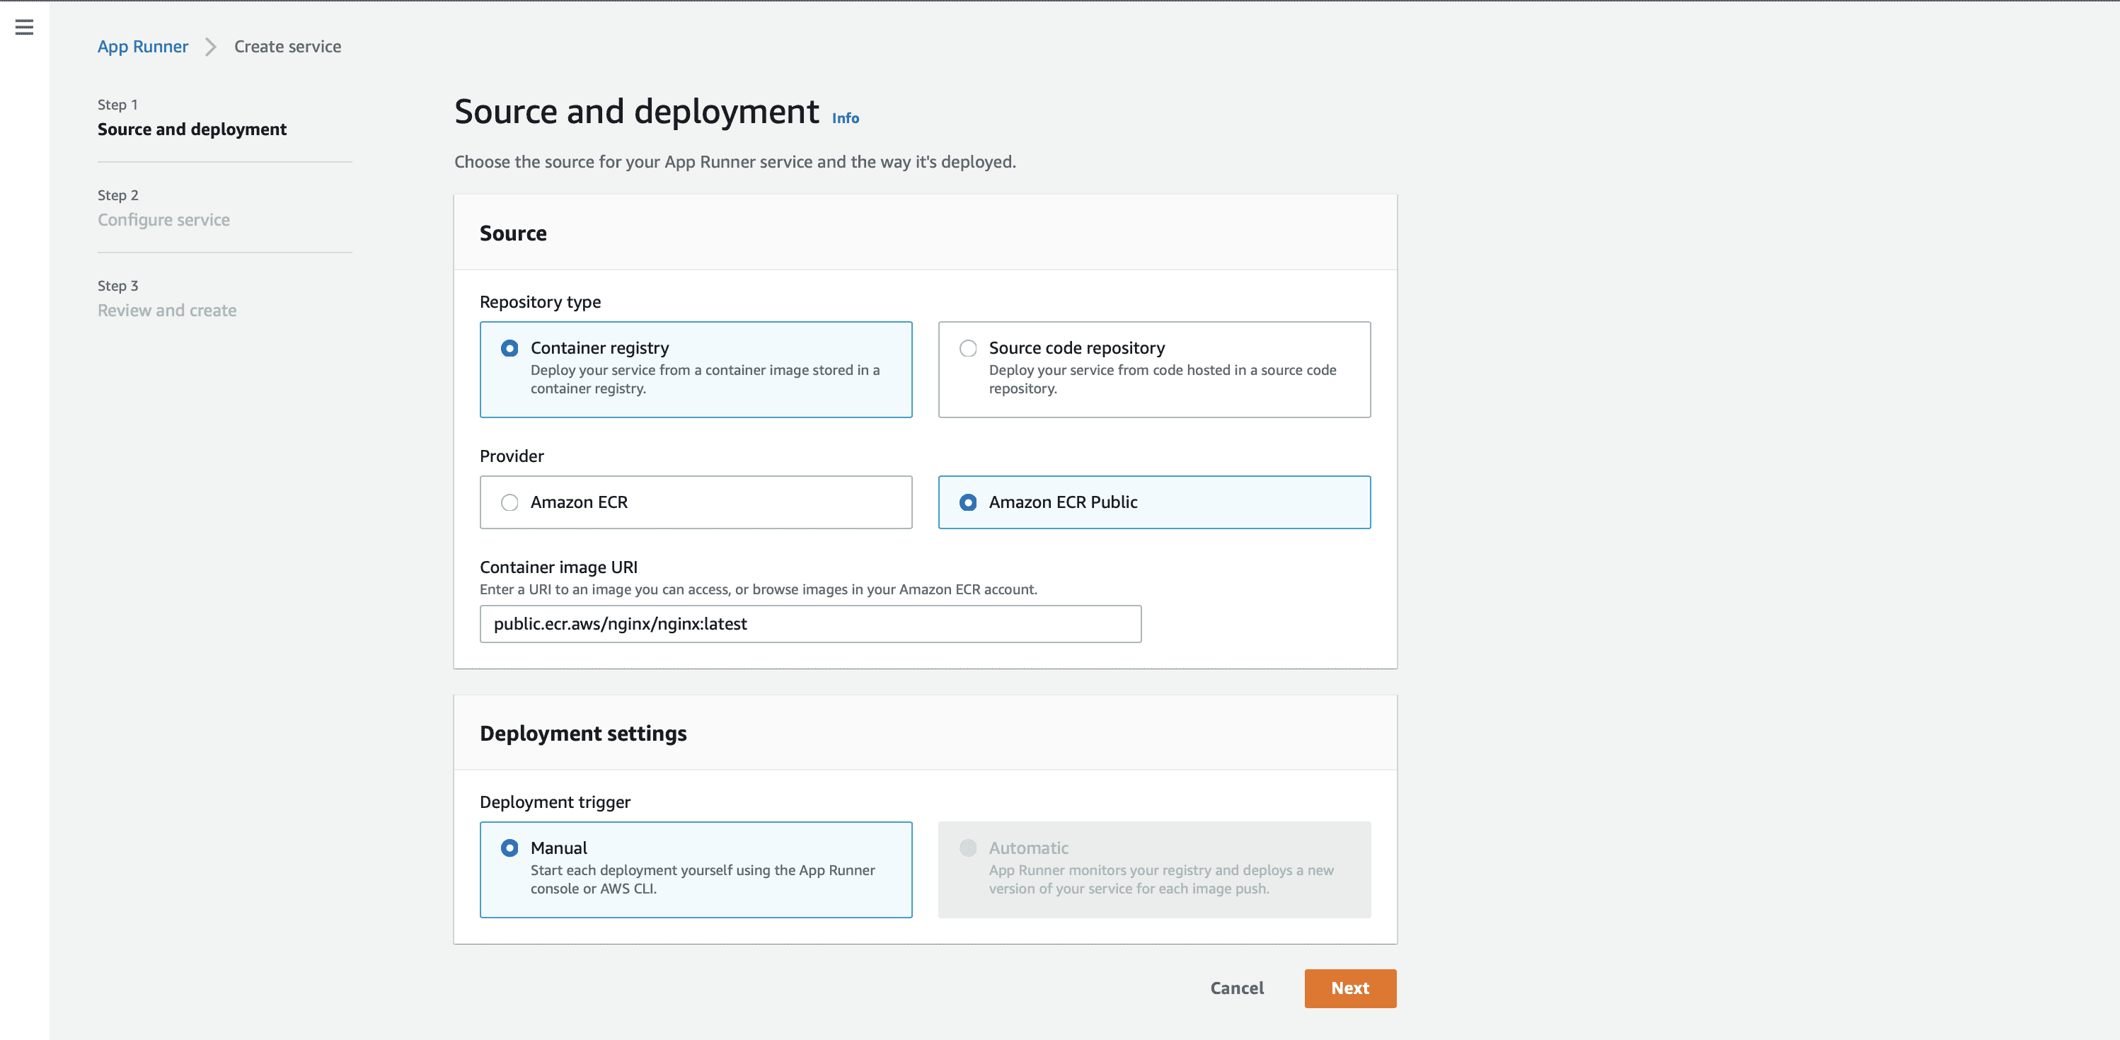
Task: Select Step 1 Source and deployment
Action: (192, 129)
